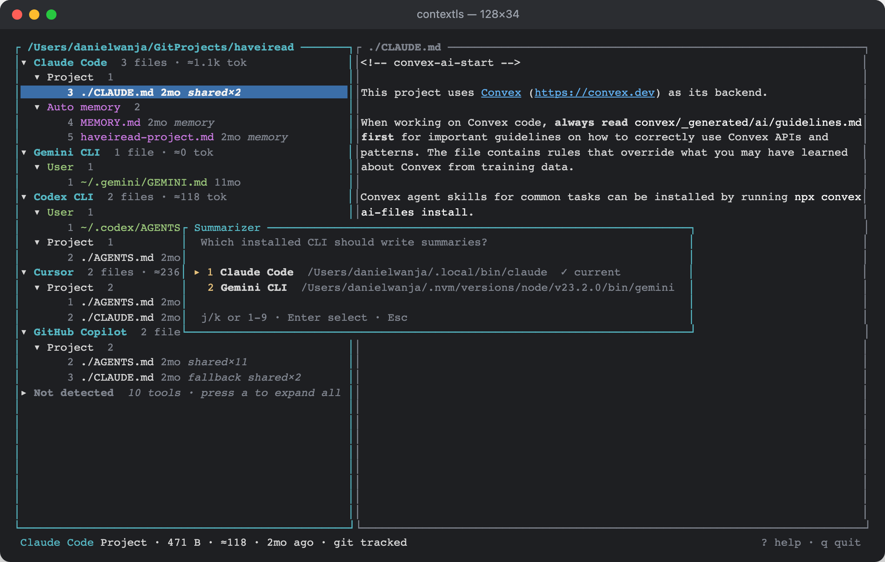Click the Convex hyperlink in preview
The height and width of the screenshot is (562, 885).
click(x=501, y=92)
